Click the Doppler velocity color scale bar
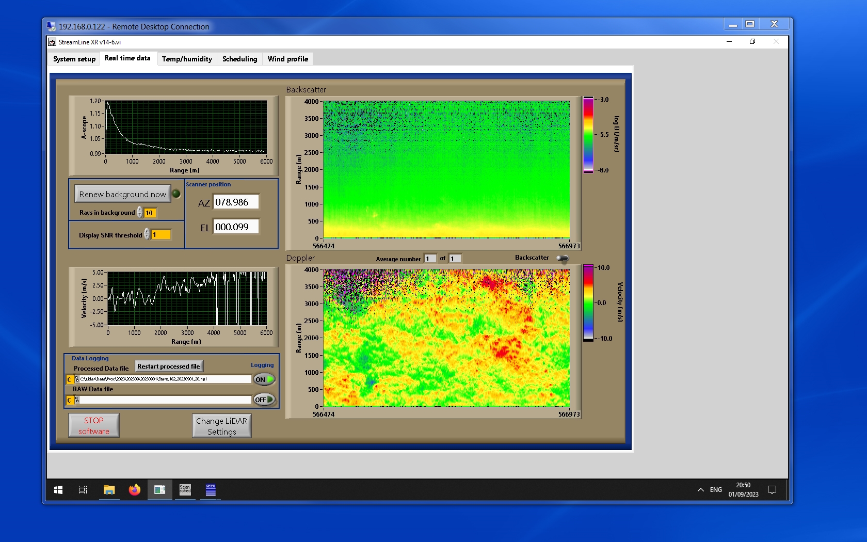The width and height of the screenshot is (867, 542). coord(588,303)
